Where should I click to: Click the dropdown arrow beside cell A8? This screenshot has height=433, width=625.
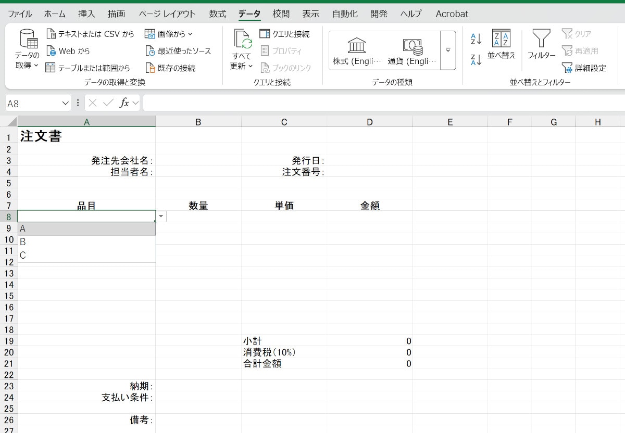click(x=161, y=216)
